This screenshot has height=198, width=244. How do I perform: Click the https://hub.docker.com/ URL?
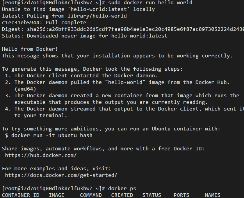tap(41, 155)
